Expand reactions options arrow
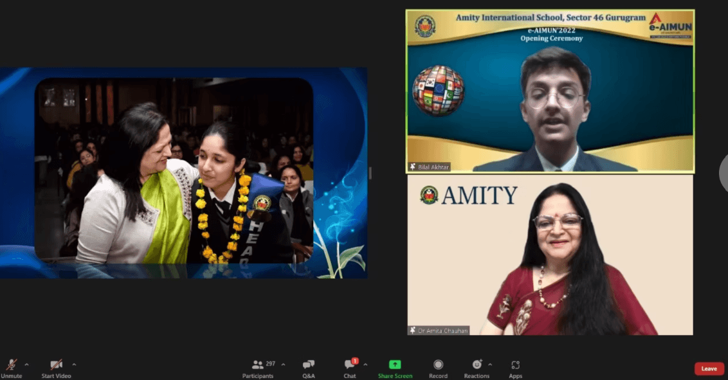Viewport: 728px width, 380px height. [490, 365]
